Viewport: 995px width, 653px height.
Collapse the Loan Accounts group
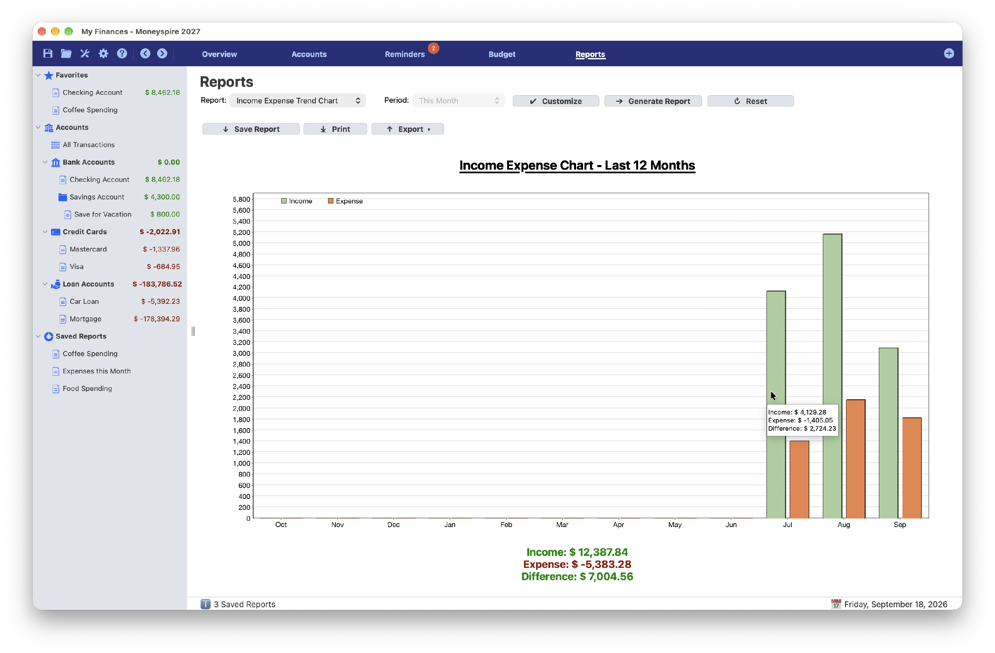45,284
